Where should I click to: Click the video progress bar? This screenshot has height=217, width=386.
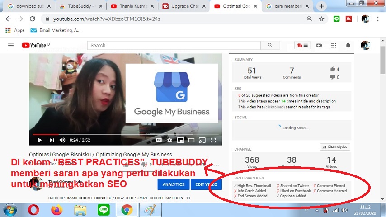click(127, 134)
